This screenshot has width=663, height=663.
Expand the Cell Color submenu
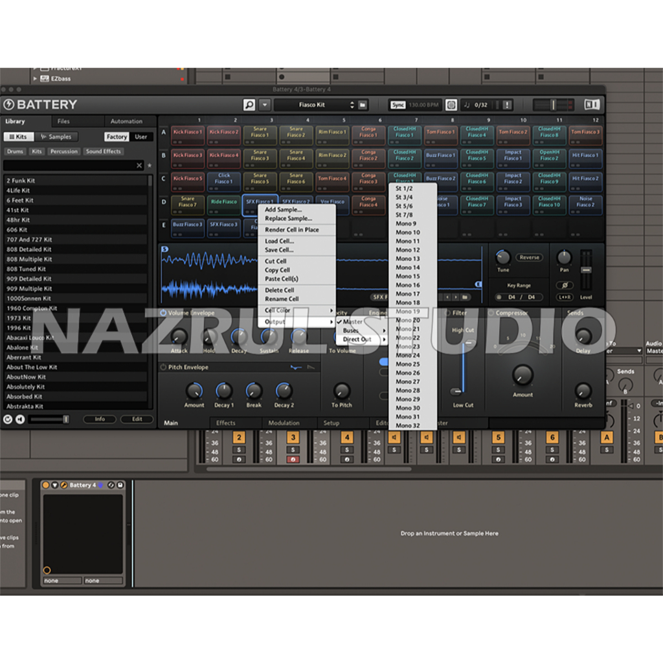[x=297, y=311]
